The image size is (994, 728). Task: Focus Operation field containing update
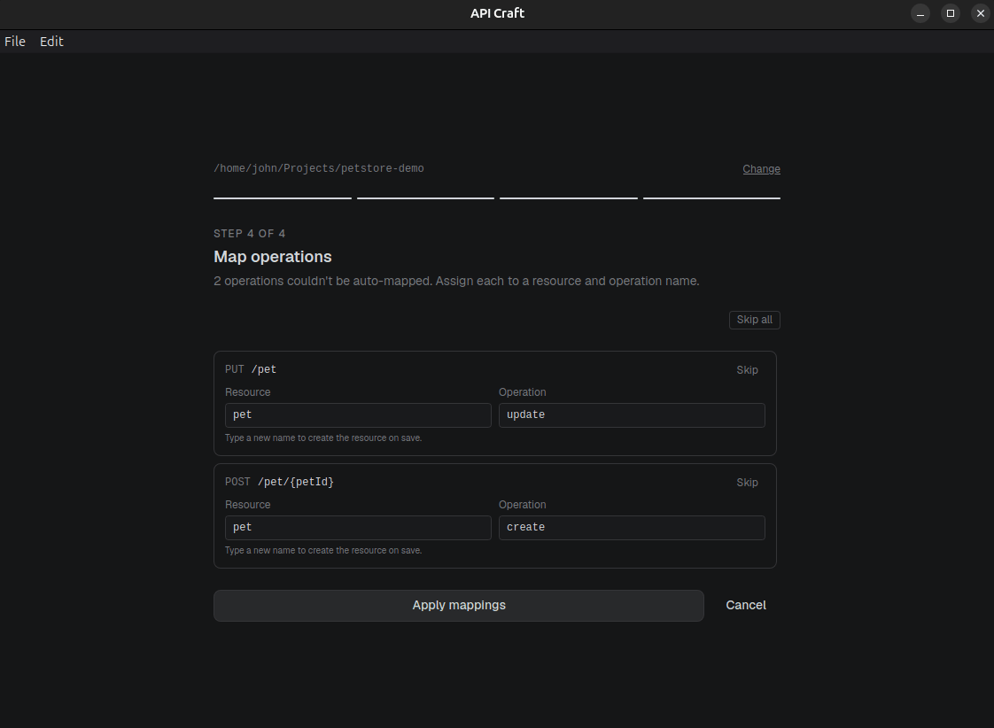click(x=632, y=415)
